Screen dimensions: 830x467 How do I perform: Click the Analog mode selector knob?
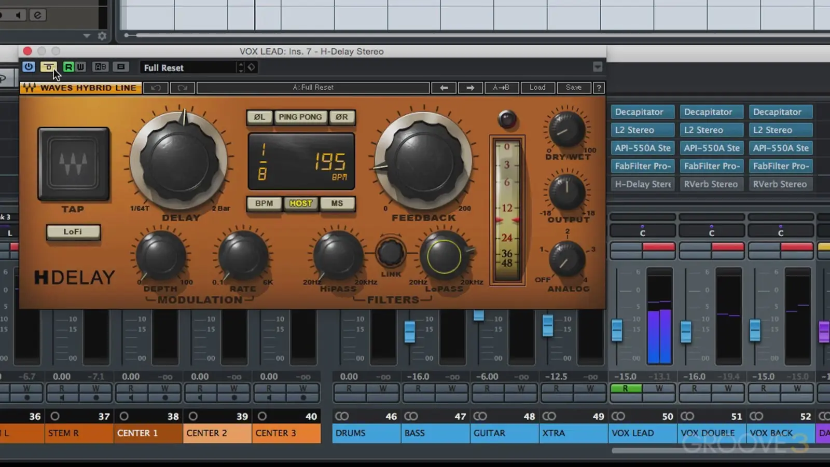(x=566, y=258)
